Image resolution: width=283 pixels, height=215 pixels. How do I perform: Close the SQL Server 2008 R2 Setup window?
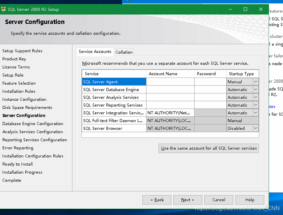point(260,9)
